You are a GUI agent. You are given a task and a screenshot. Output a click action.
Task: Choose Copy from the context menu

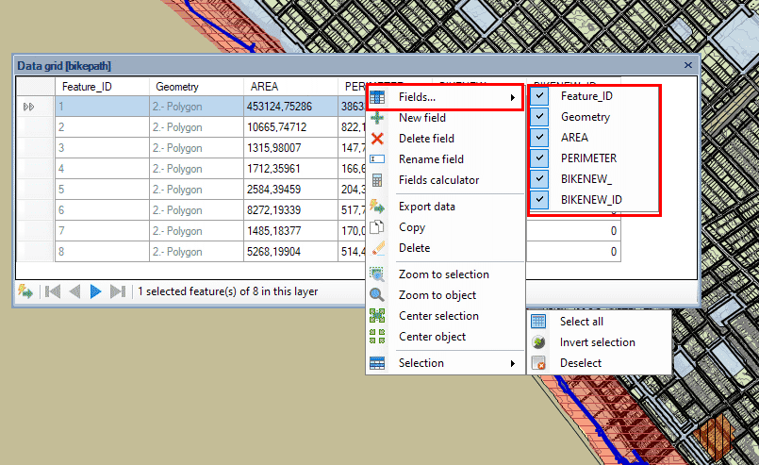pos(412,227)
